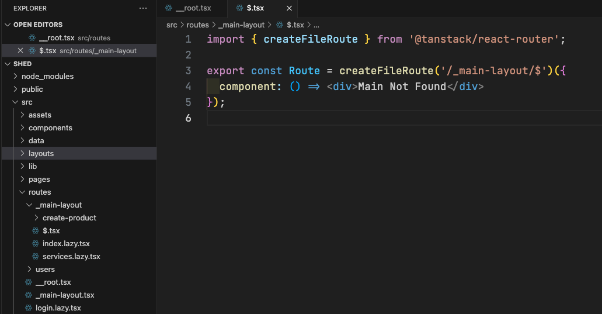Screen dimensions: 602x314
Task: Expand the pages folder
Action: pyautogui.click(x=22, y=179)
